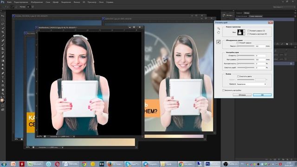Viewport: 297px width, 167px height.
Task: Select the Move tool
Action: coord(3,16)
